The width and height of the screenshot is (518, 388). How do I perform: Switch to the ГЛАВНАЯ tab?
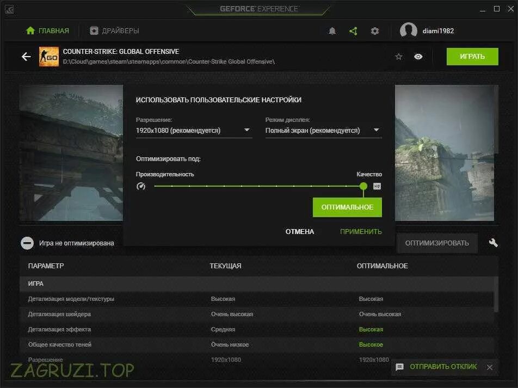47,30
